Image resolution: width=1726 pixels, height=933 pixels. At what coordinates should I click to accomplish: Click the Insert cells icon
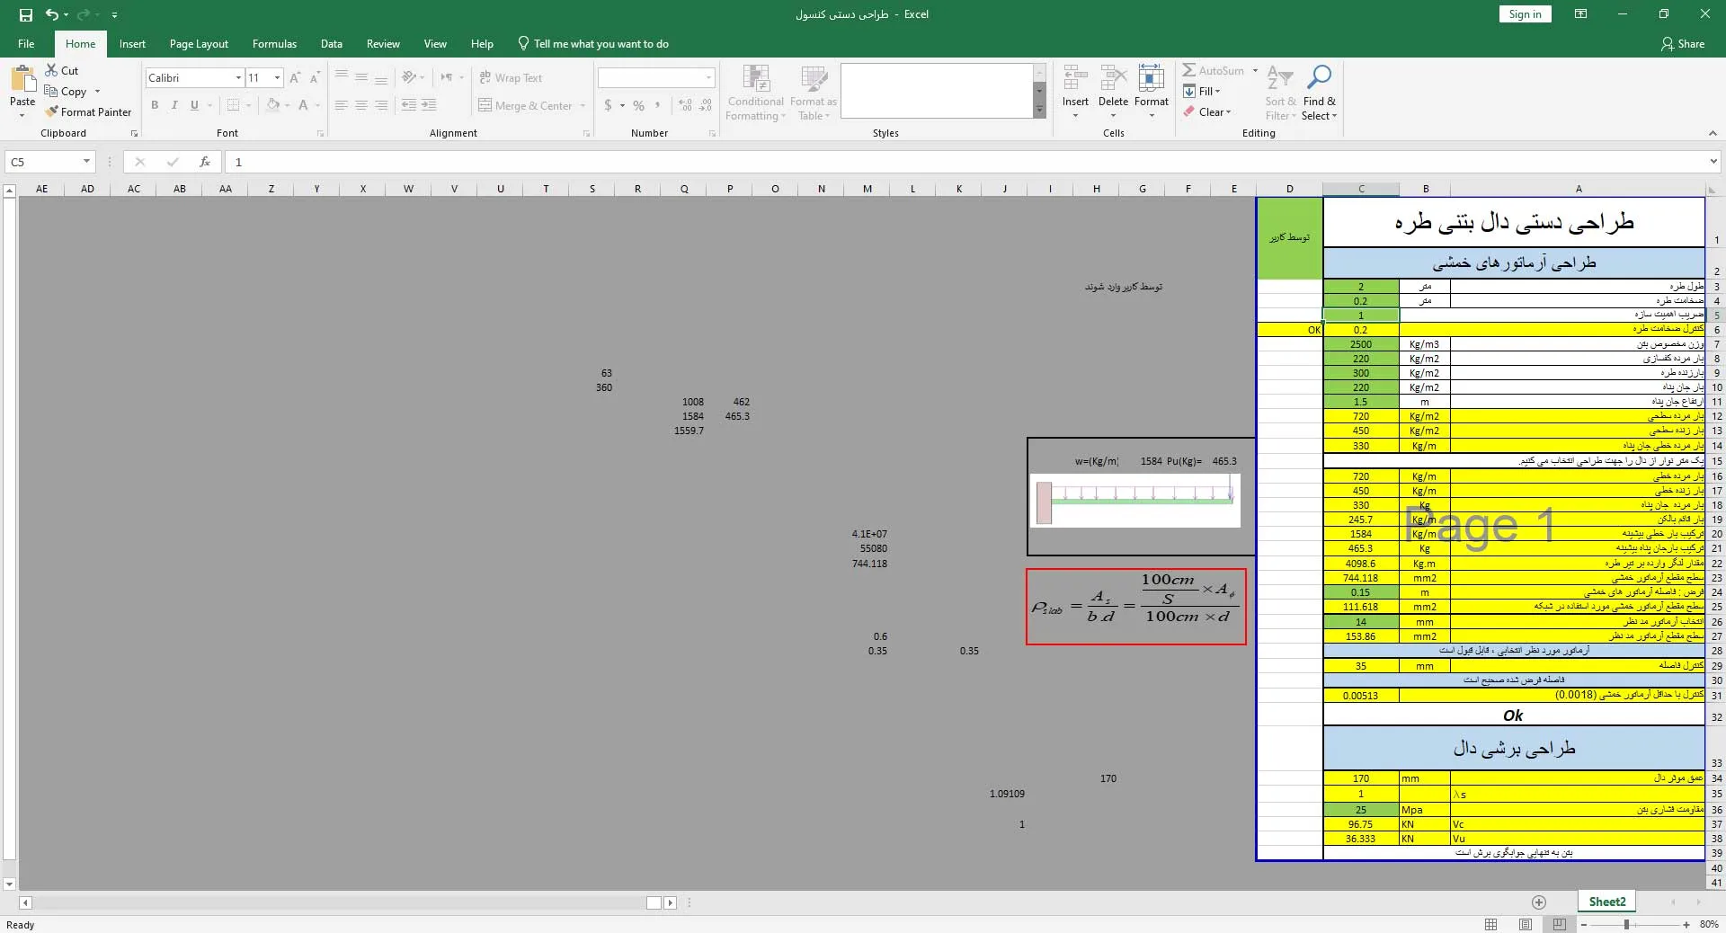[1075, 78]
